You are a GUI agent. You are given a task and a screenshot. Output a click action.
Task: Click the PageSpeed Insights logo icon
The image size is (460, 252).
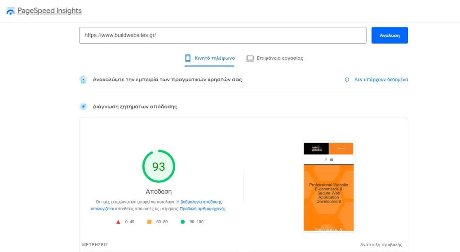point(10,11)
